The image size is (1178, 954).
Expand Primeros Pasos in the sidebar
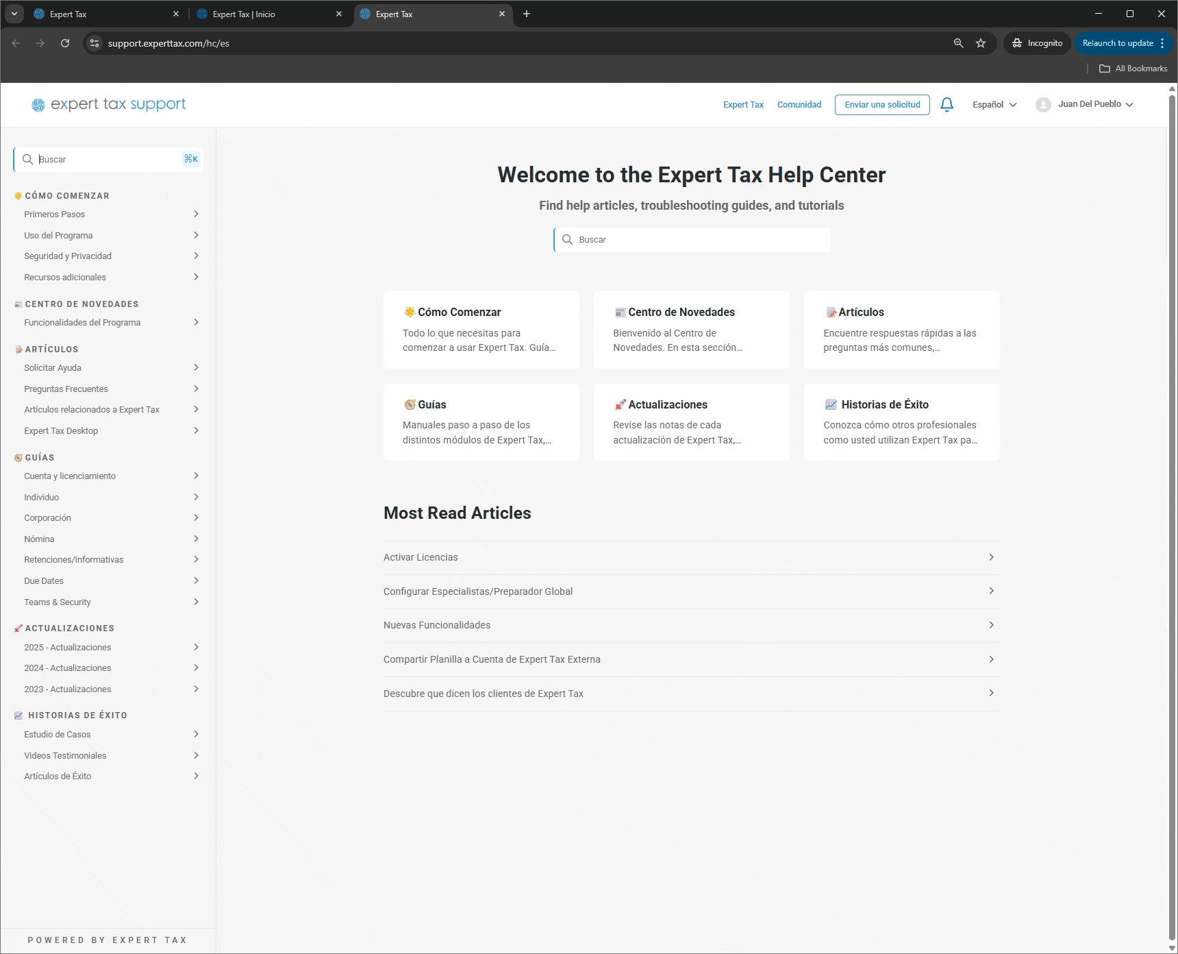111,214
